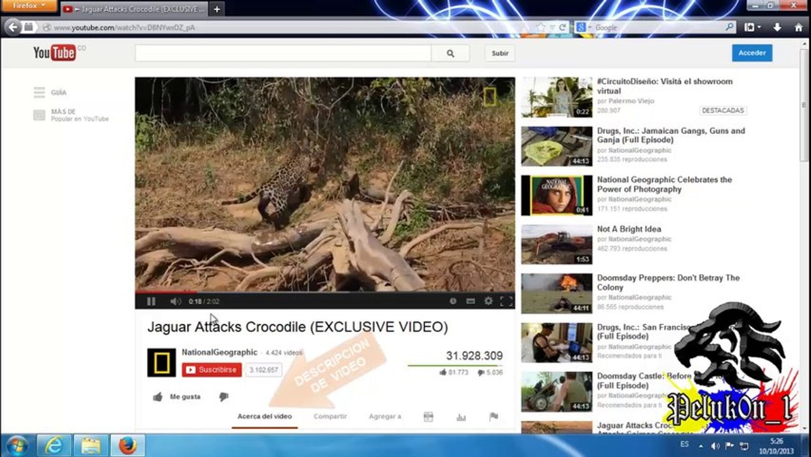The image size is (811, 457).
Task: Dislike the video with thumbs-down
Action: pyautogui.click(x=223, y=397)
